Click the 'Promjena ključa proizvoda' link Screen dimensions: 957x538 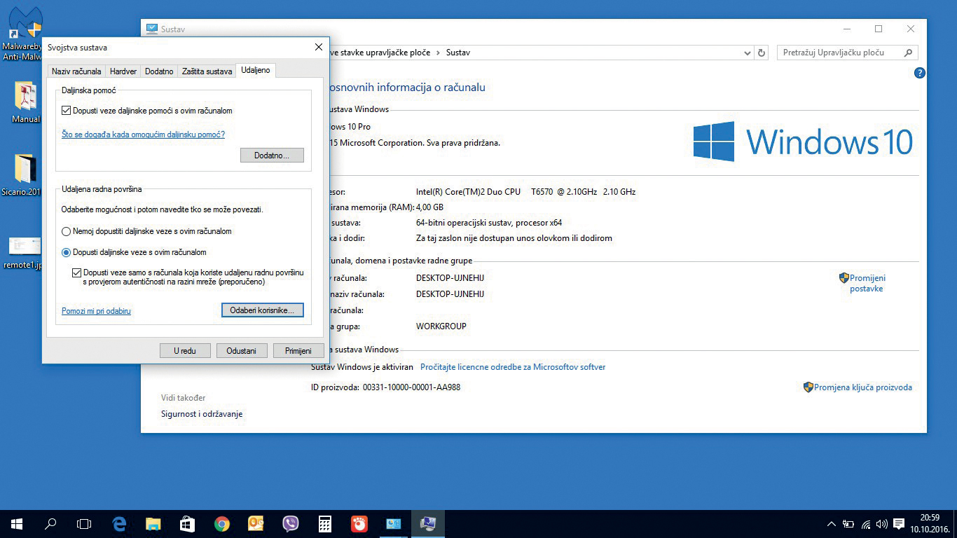[862, 387]
